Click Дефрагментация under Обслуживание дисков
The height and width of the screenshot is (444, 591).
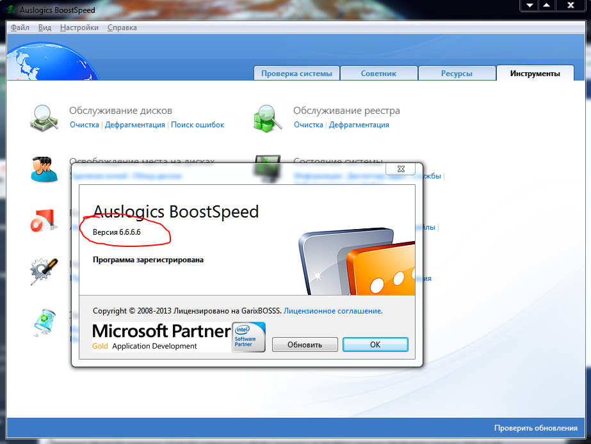coord(135,125)
